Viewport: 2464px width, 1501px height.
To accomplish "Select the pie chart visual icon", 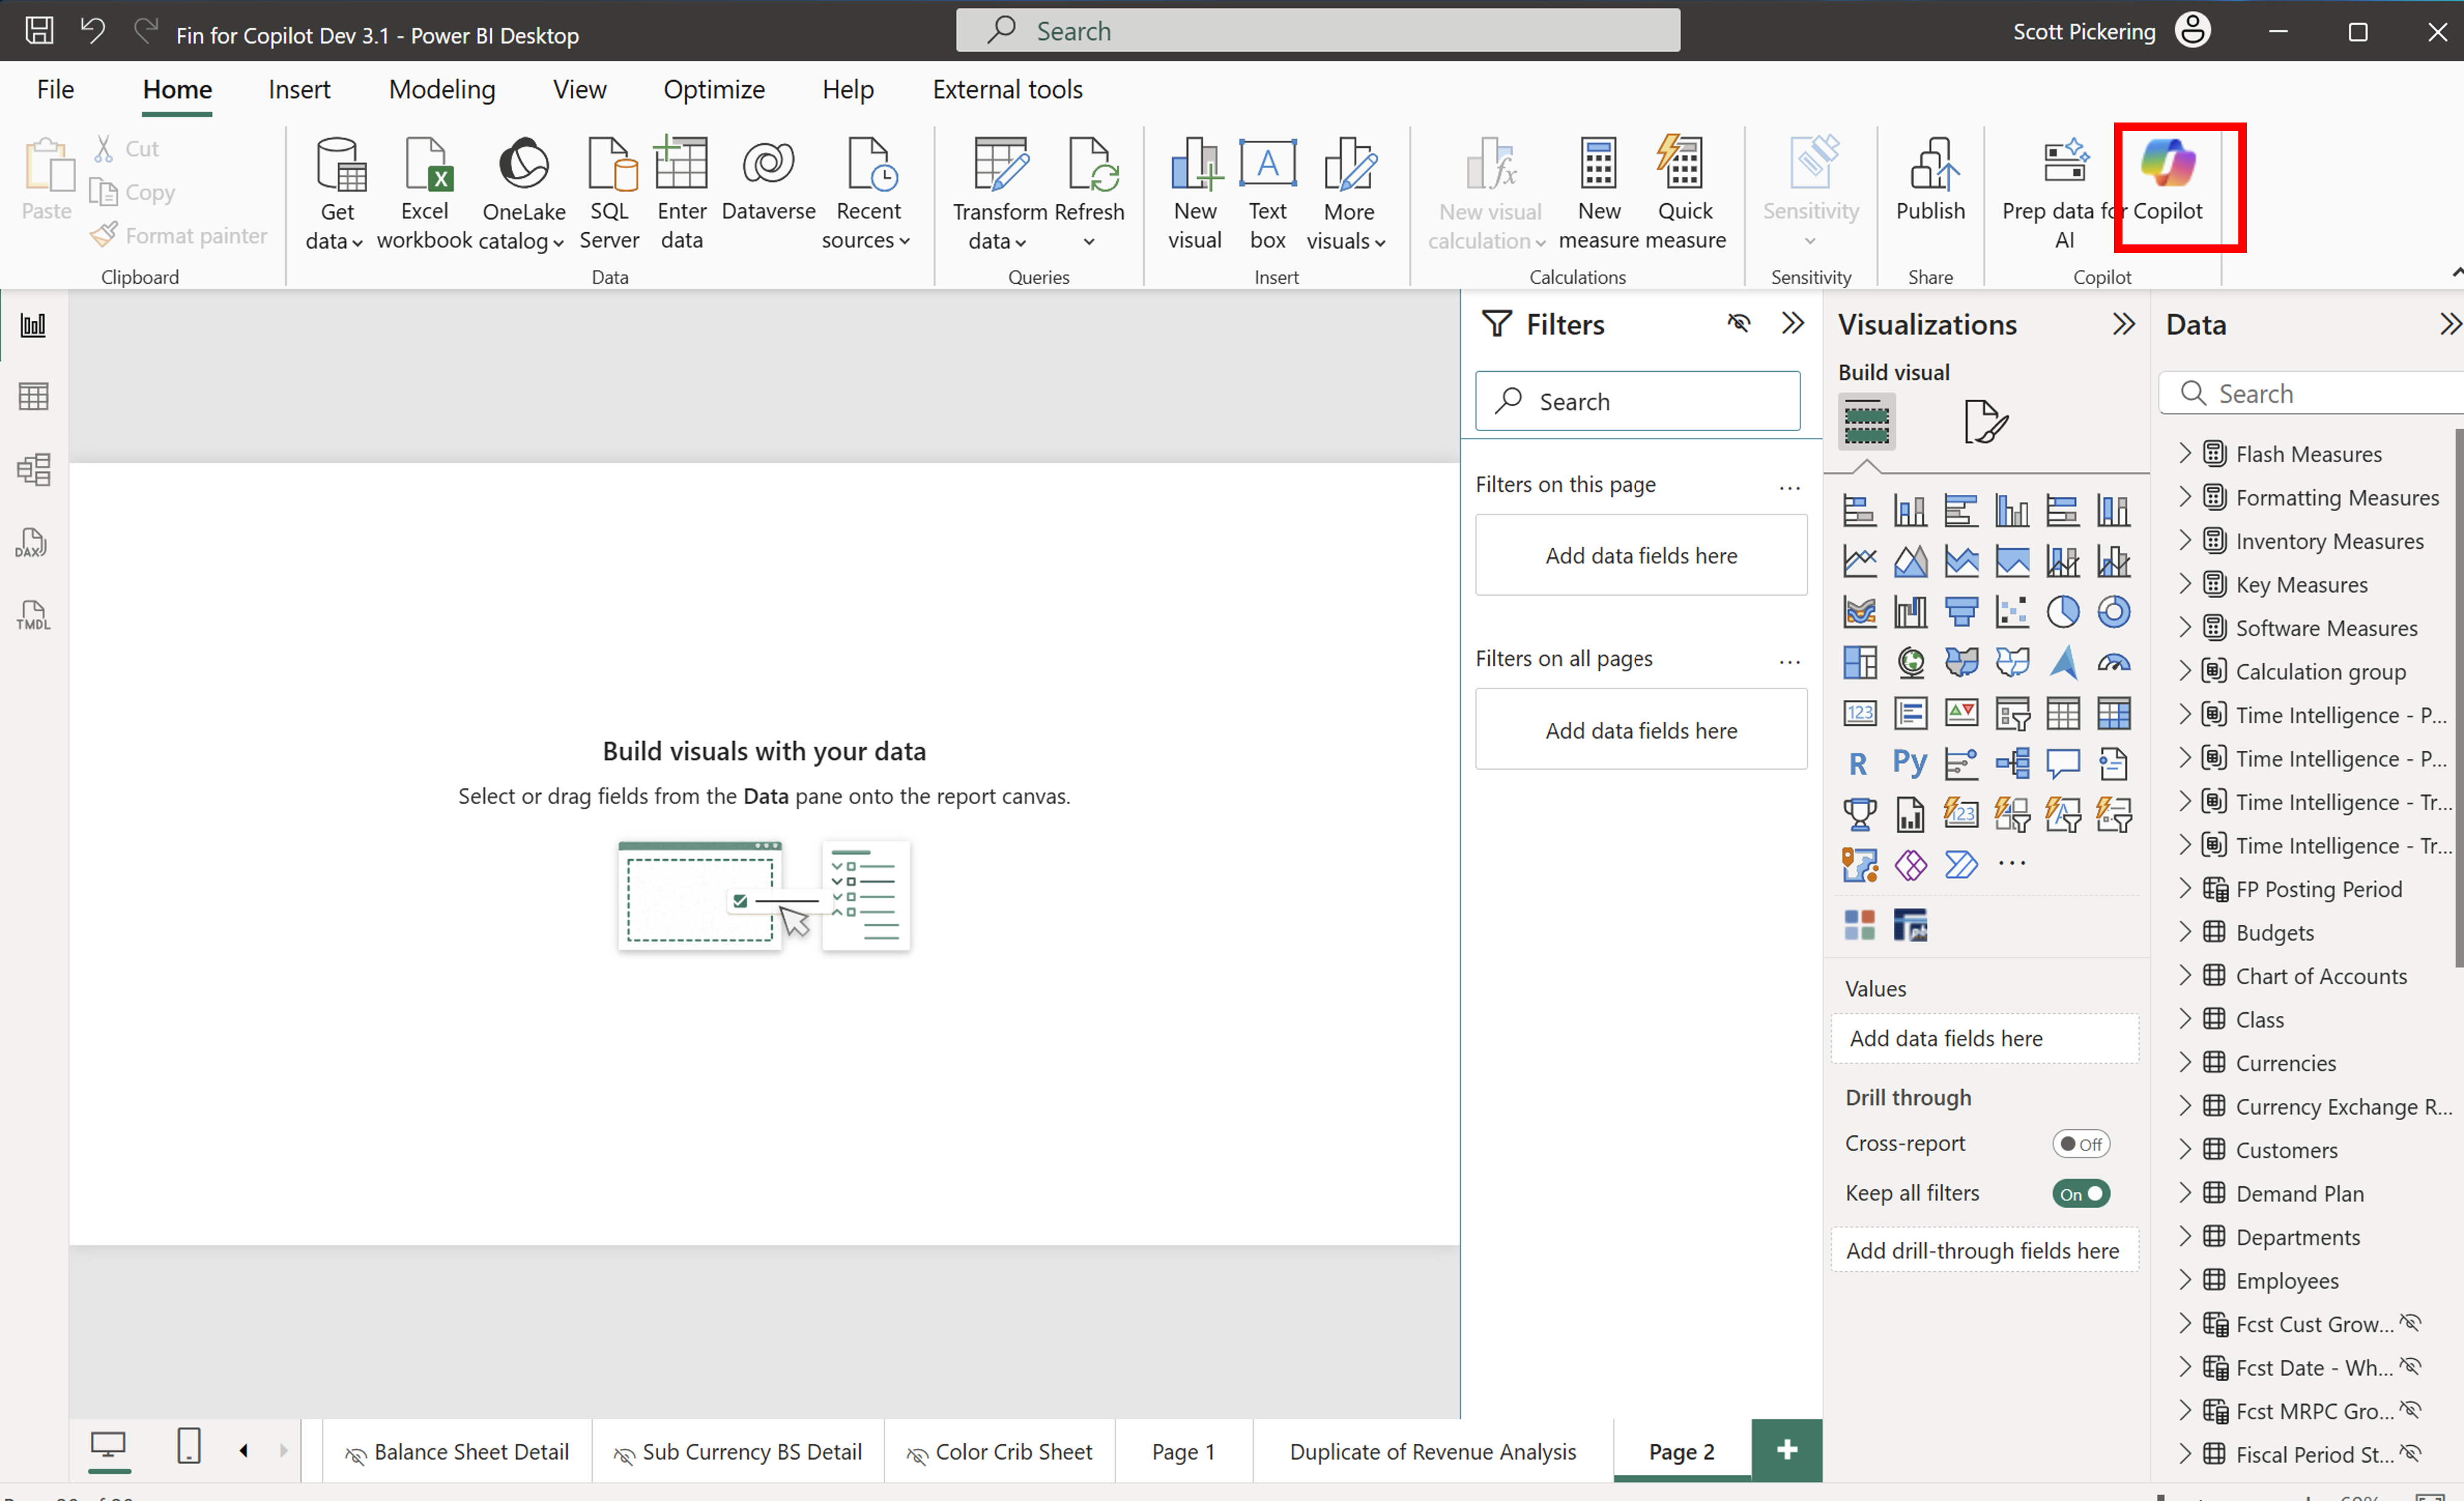I will click(2062, 611).
